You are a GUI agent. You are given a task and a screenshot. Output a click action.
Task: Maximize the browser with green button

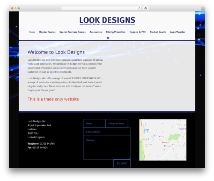click(19, 8)
